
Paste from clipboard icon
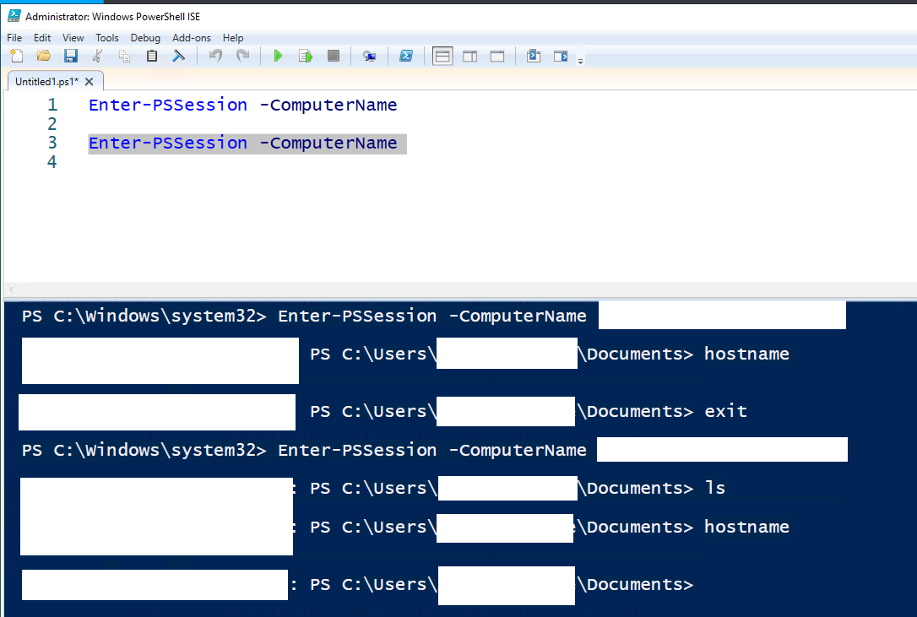pos(151,57)
